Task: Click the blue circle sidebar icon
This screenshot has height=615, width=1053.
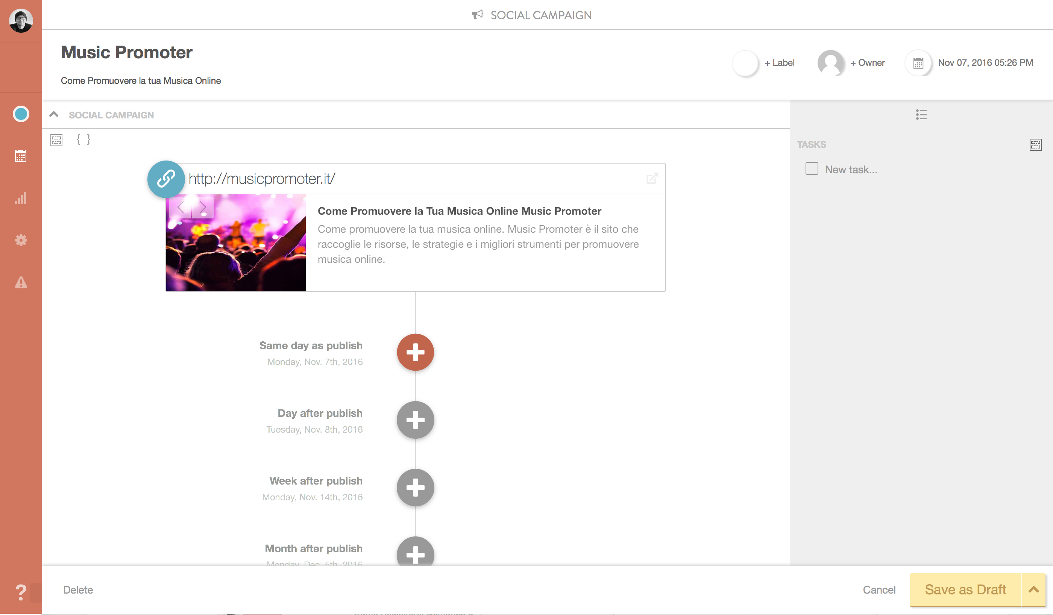Action: (21, 114)
